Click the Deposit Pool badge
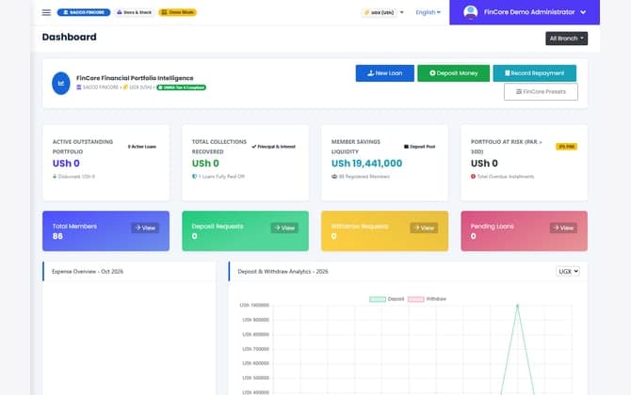This screenshot has width=631, height=395. [419, 147]
